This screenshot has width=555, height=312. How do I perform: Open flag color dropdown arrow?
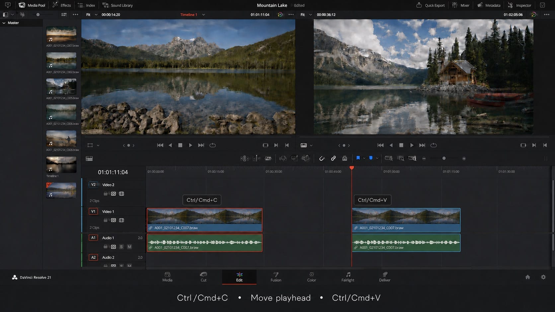[364, 158]
